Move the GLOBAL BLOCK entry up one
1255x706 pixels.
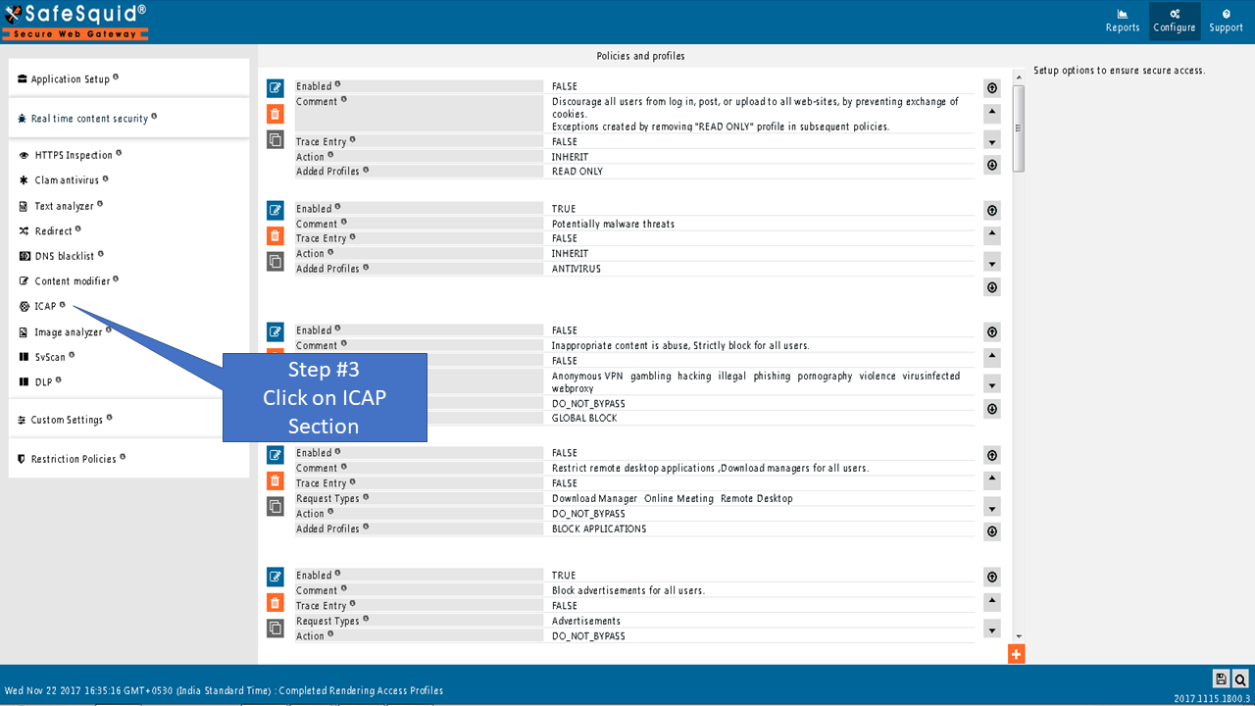(992, 357)
